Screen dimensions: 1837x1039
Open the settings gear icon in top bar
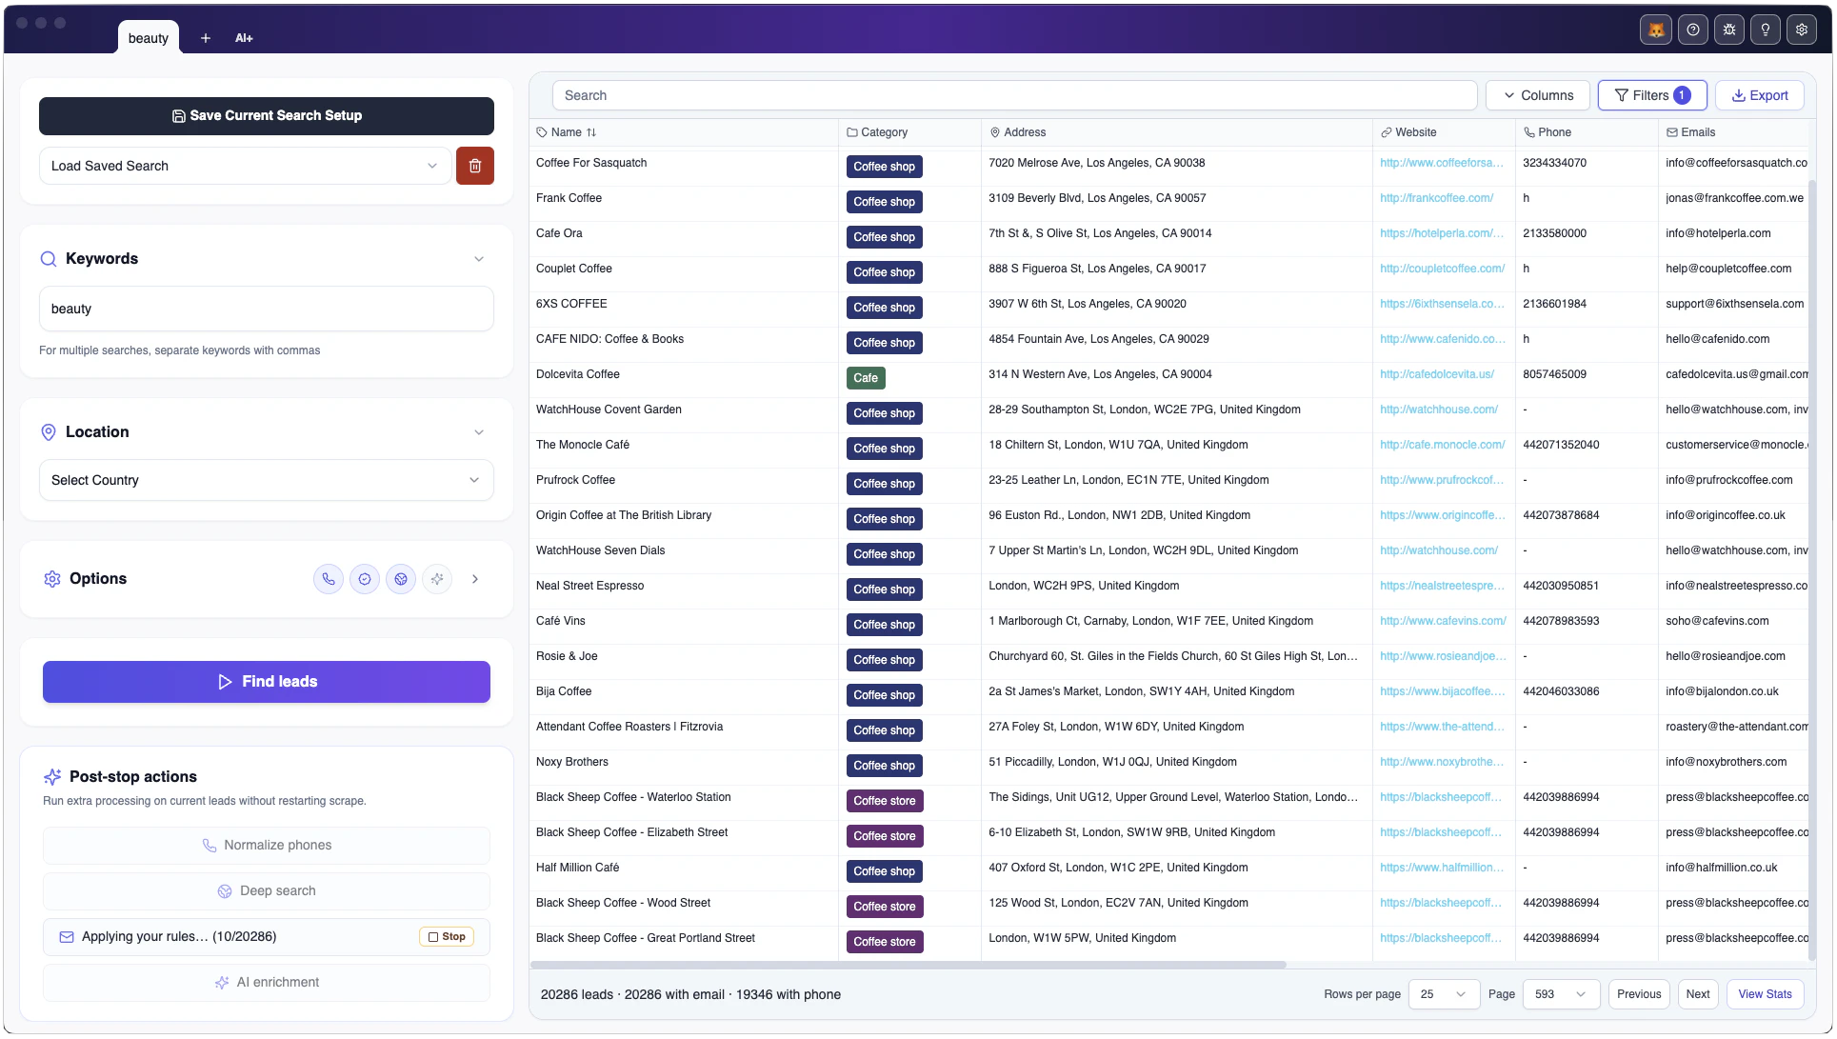pyautogui.click(x=1801, y=30)
